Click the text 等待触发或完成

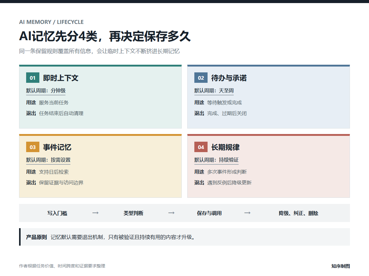[224, 103]
